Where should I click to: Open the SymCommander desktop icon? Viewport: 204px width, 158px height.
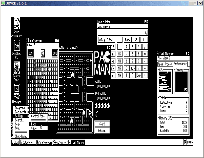pos(17,24)
